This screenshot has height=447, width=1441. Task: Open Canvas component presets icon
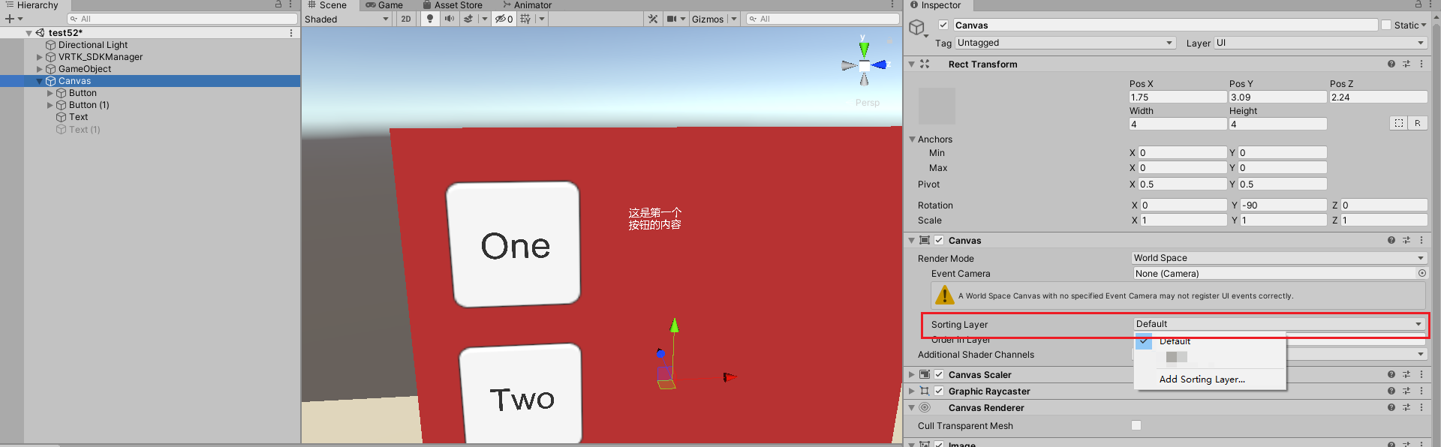(x=1406, y=240)
